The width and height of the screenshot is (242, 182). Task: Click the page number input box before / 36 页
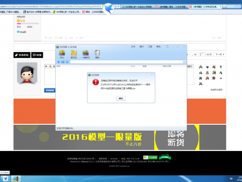(202, 54)
